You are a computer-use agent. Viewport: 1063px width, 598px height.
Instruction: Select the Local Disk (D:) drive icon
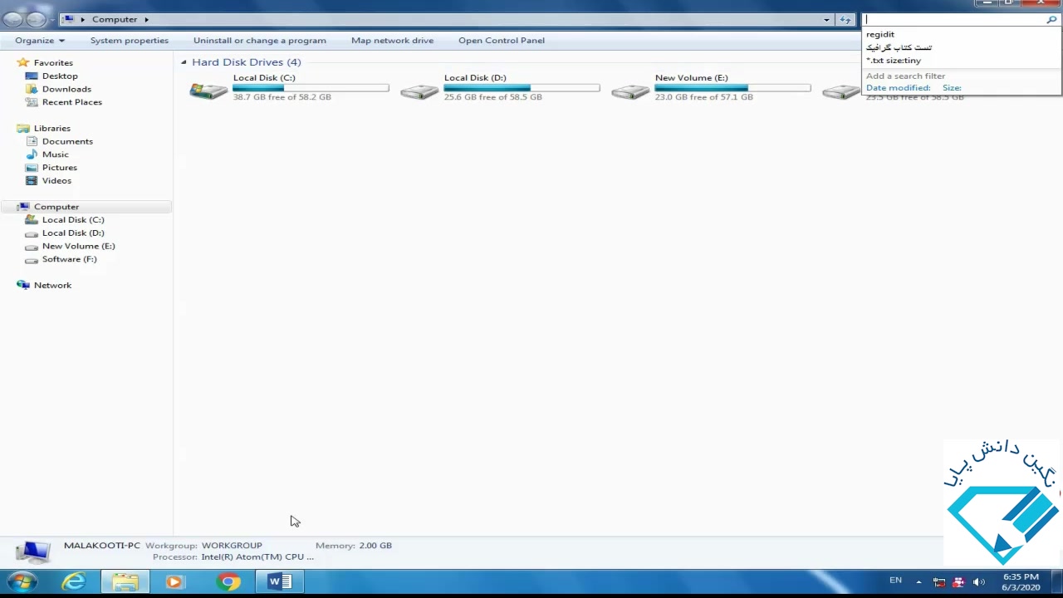tap(419, 91)
